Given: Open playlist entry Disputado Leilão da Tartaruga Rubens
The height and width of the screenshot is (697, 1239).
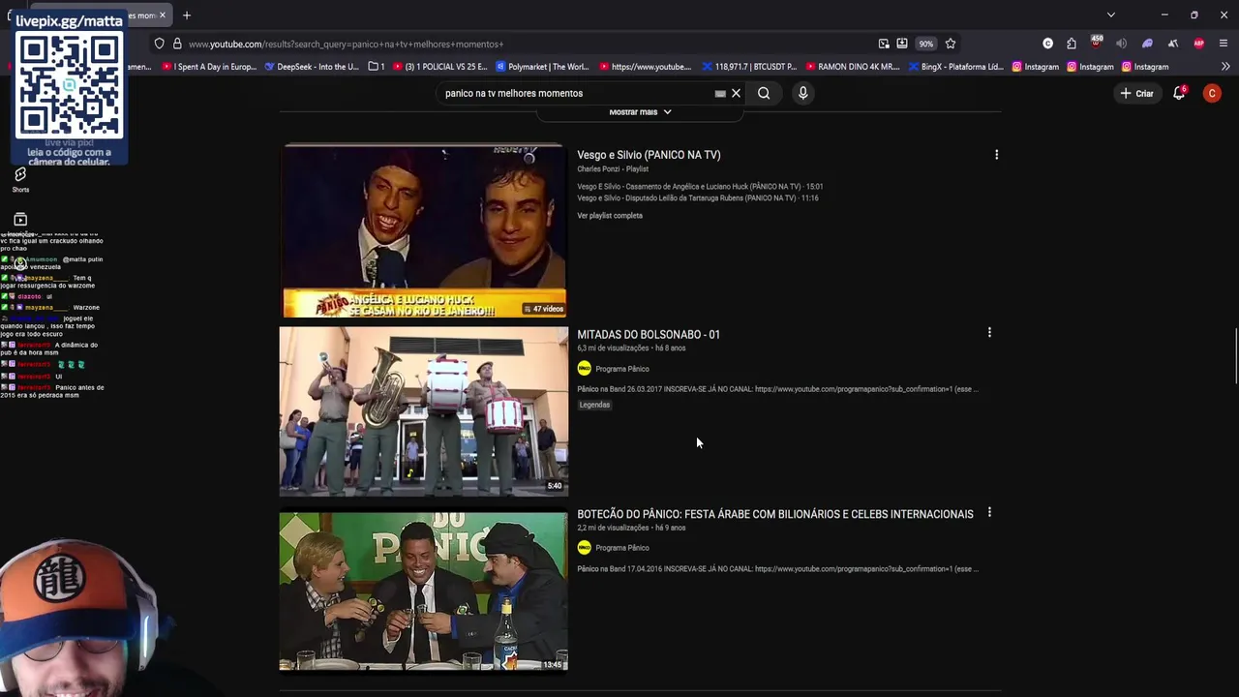Looking at the screenshot, I should pos(698,198).
